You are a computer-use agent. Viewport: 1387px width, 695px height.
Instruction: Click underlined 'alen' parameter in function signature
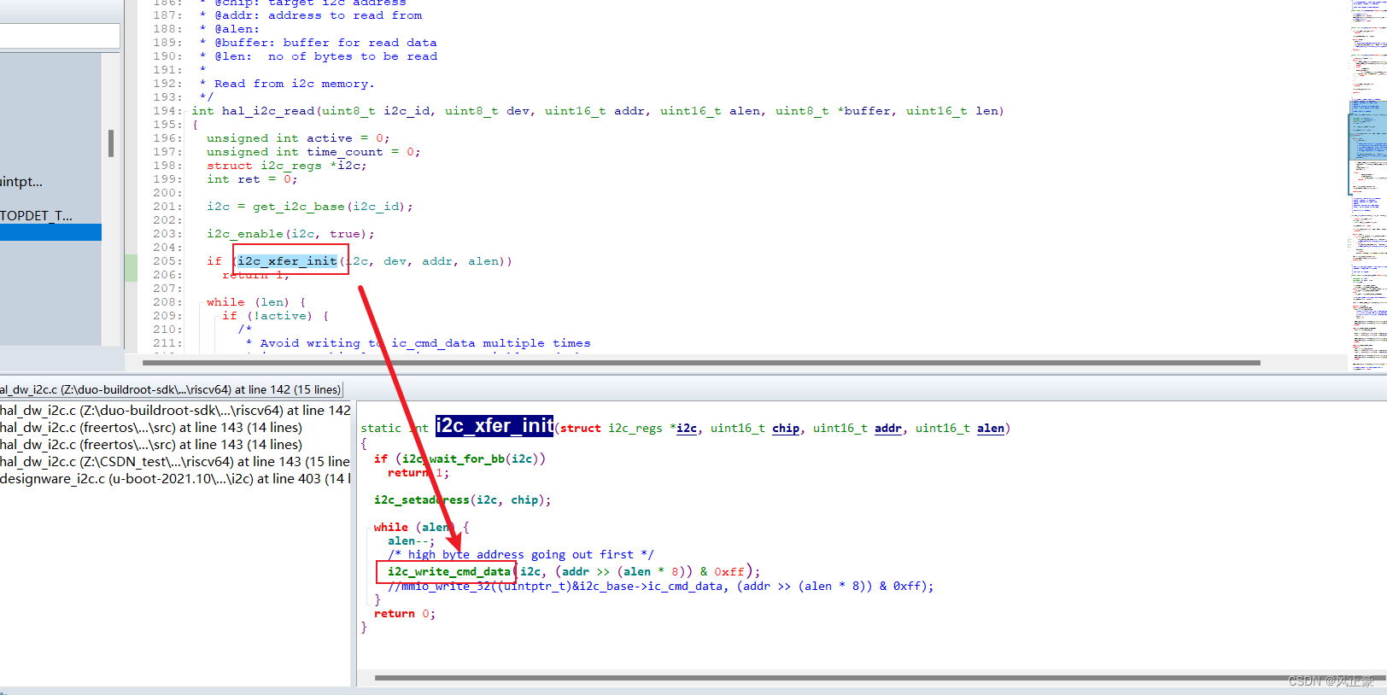991,428
